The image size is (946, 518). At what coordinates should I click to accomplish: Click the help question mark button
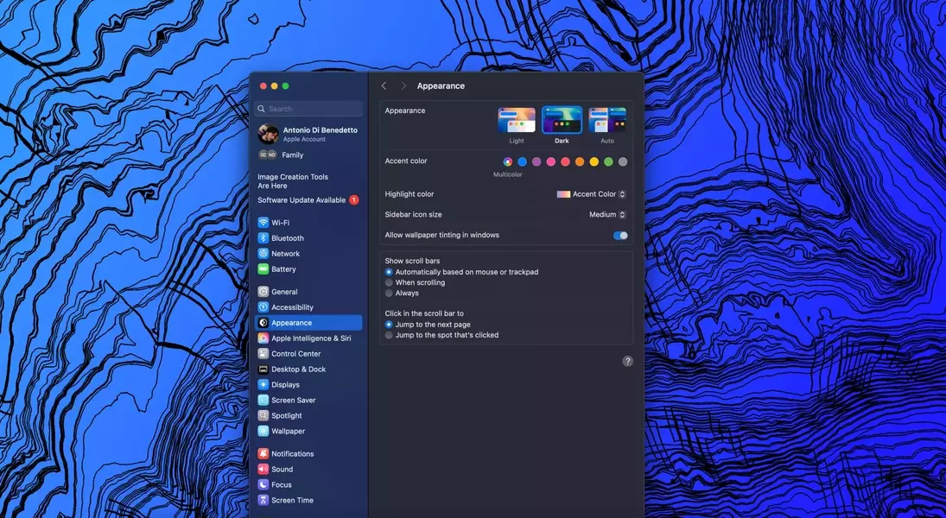[x=628, y=361]
